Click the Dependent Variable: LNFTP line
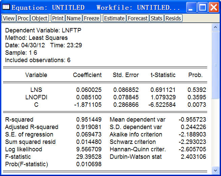Screen dimensions: 221x176 [x=43, y=30]
